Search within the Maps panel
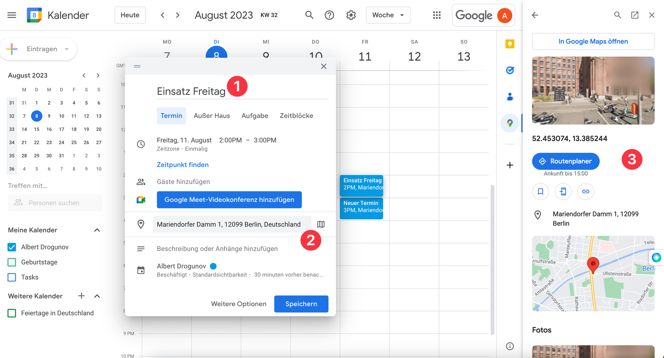 tap(618, 15)
